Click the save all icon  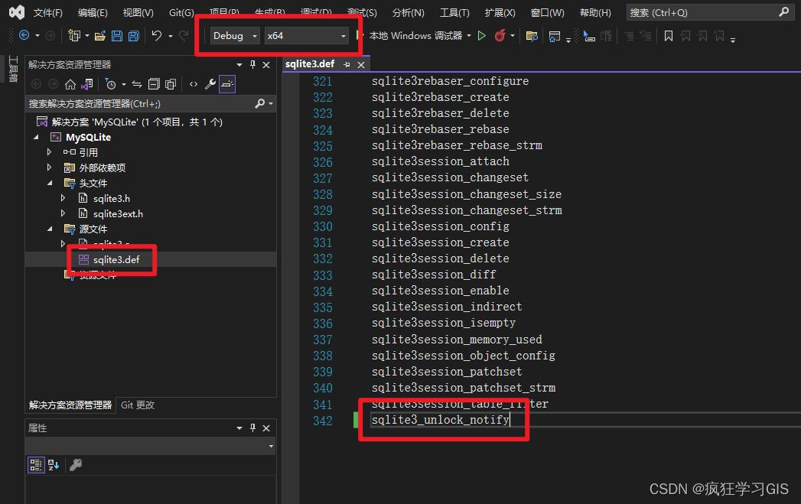pos(134,36)
